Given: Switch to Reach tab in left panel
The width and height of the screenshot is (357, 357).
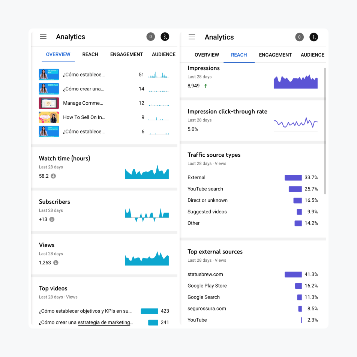Looking at the screenshot, I should coord(90,54).
